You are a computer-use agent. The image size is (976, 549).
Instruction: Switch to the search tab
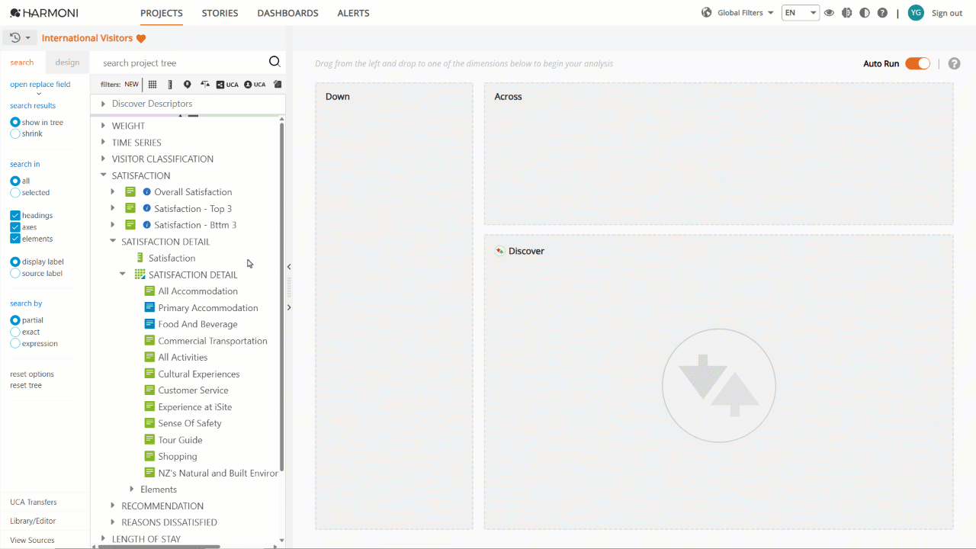click(x=22, y=63)
